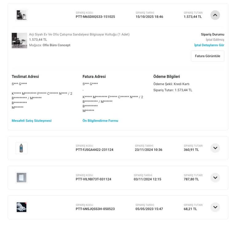
Task: Expand order PTT-6NSJQSS3H-050523
Action: tap(215, 207)
